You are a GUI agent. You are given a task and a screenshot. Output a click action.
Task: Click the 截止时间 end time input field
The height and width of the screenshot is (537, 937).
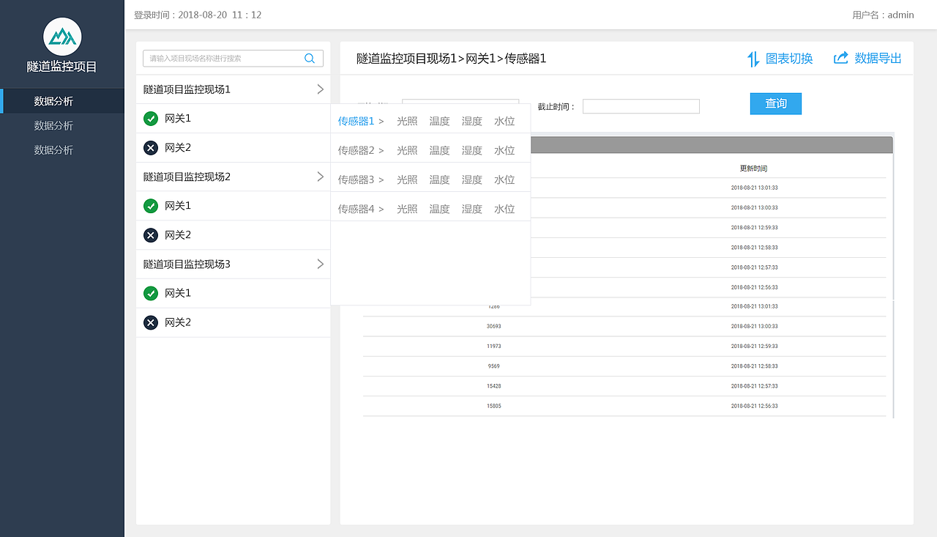[x=641, y=105]
